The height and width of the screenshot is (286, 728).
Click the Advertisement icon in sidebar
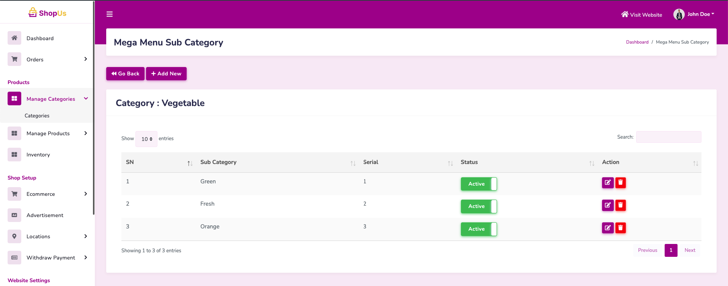click(14, 215)
